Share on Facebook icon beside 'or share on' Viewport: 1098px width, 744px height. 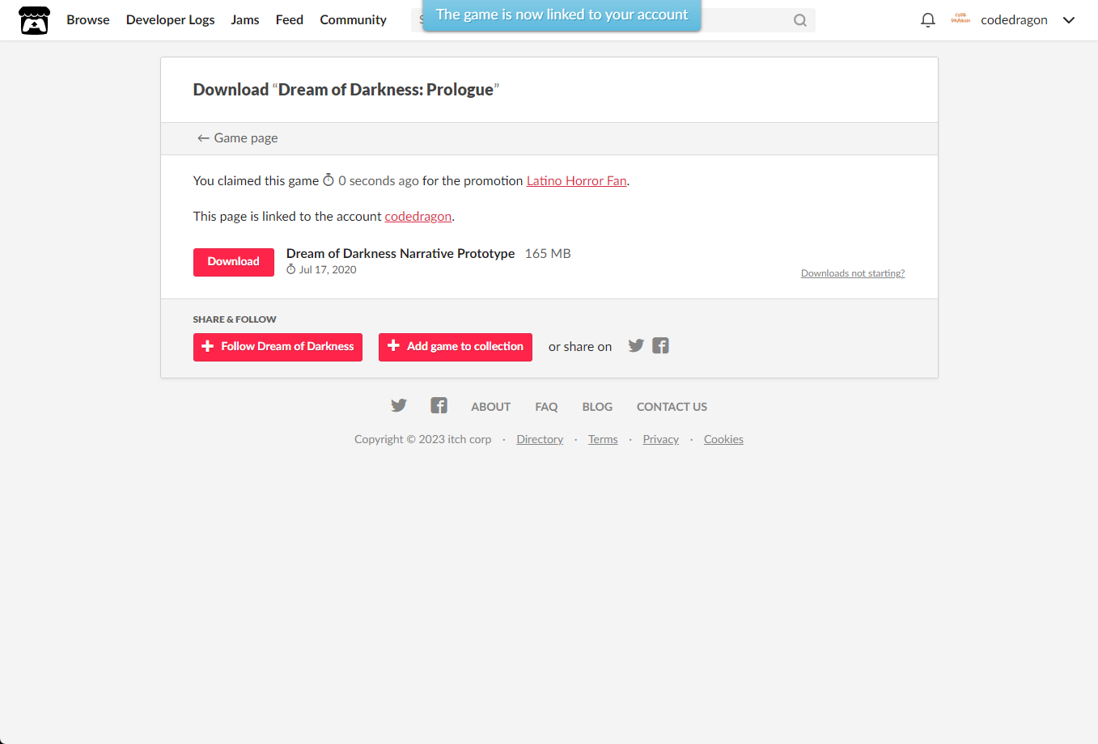point(661,346)
